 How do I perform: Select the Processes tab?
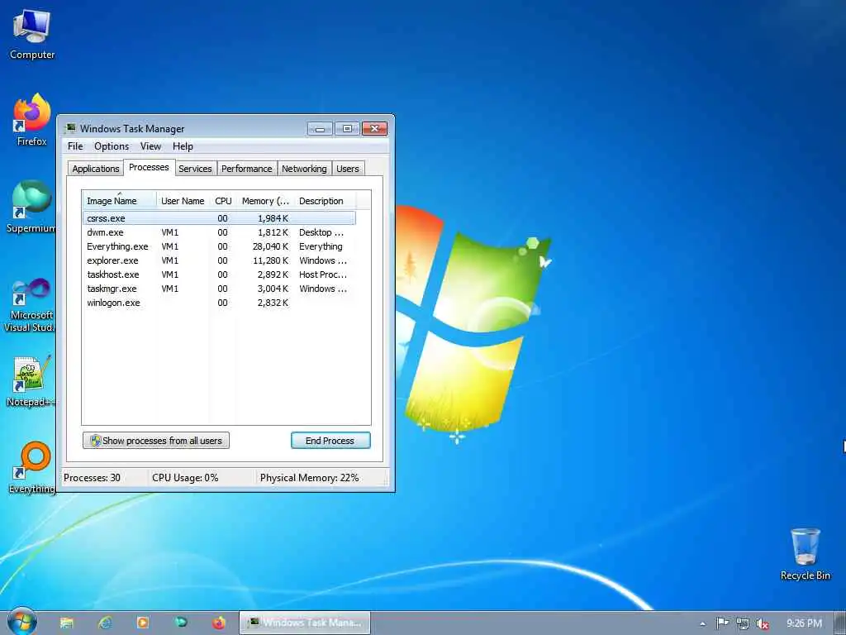click(x=149, y=167)
